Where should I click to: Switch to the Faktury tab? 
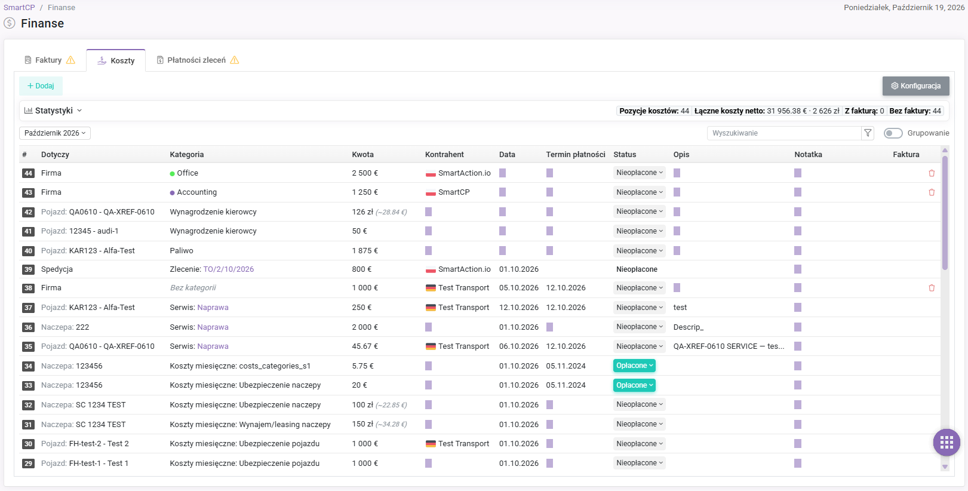click(50, 60)
